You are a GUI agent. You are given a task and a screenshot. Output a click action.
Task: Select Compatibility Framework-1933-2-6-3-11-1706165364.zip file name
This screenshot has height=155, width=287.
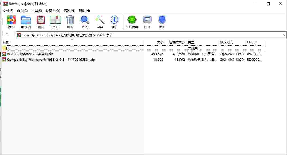pos(51,60)
